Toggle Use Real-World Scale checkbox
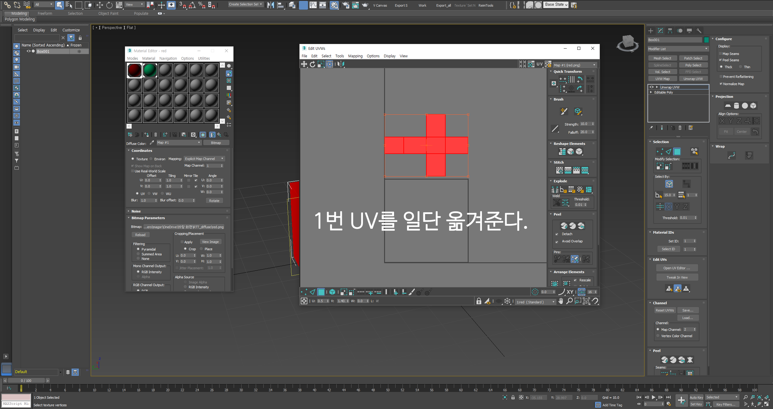This screenshot has height=409, width=773. tap(132, 171)
